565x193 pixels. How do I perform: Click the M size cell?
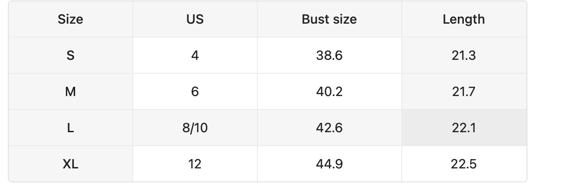pos(71,92)
